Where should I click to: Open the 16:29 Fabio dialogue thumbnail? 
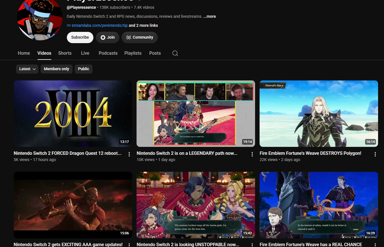coord(319,205)
